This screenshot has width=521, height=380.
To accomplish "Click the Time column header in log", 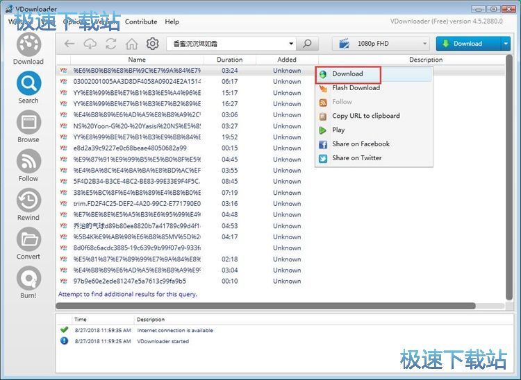I will [81, 320].
